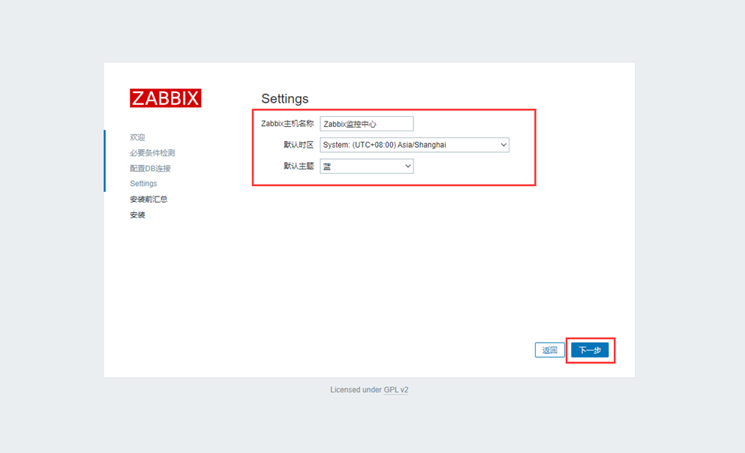
Task: Click the Zabbix主机名称 label
Action: 287,124
